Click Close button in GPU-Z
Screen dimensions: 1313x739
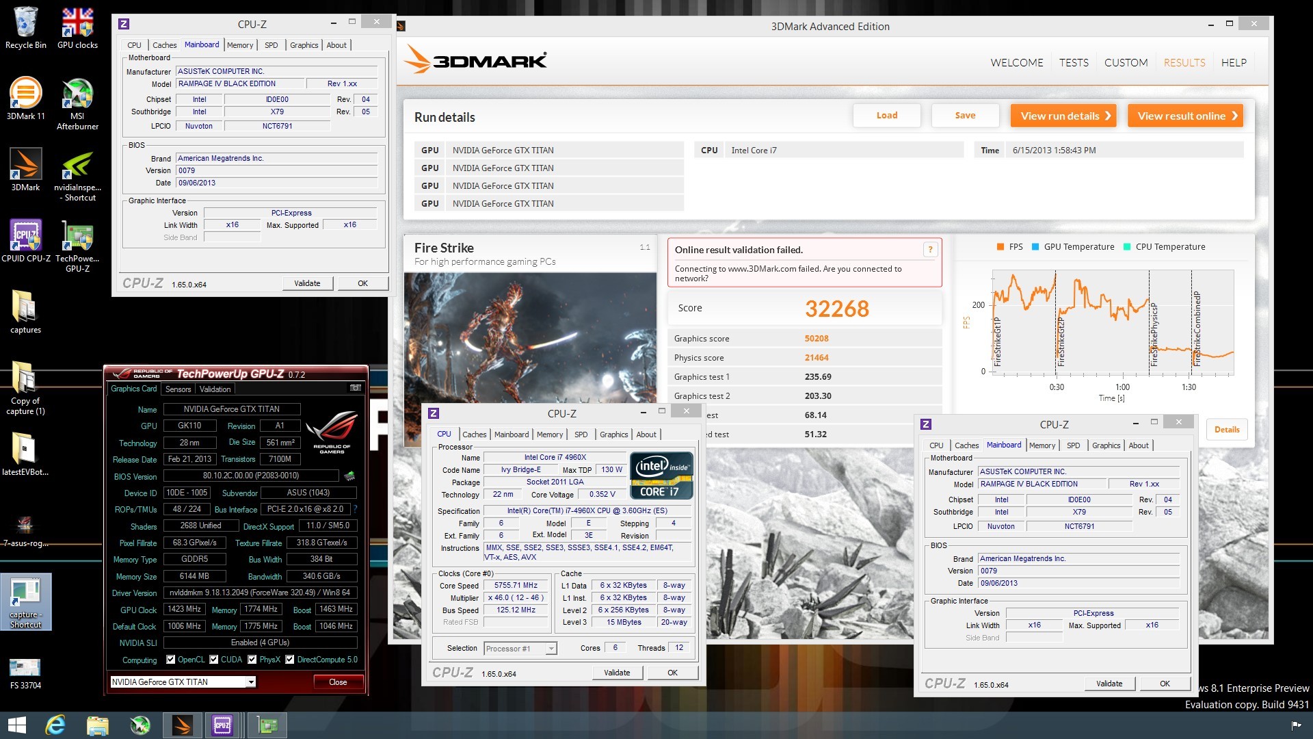pos(338,682)
